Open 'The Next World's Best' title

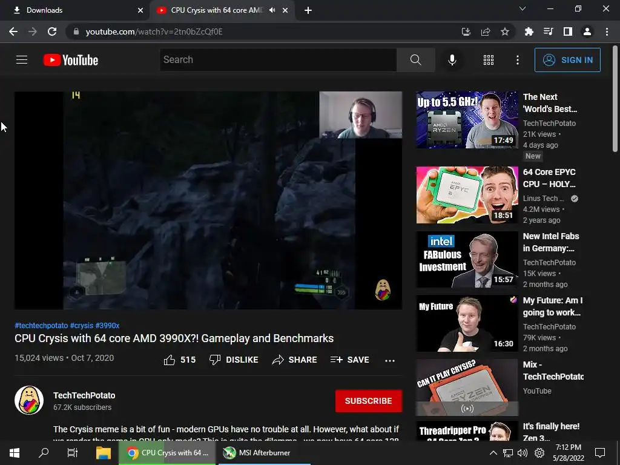550,103
